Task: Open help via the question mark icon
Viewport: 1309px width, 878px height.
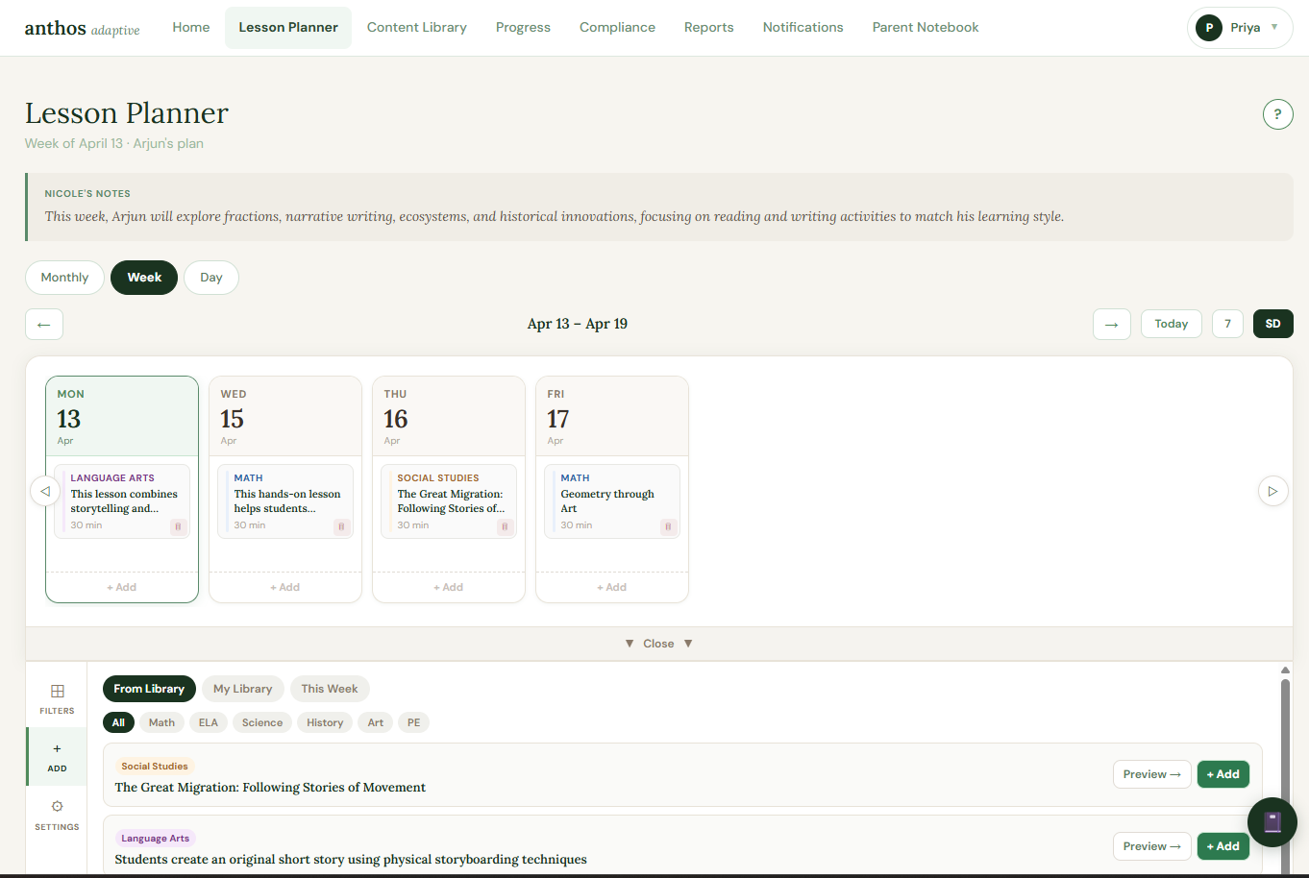Action: click(1277, 113)
